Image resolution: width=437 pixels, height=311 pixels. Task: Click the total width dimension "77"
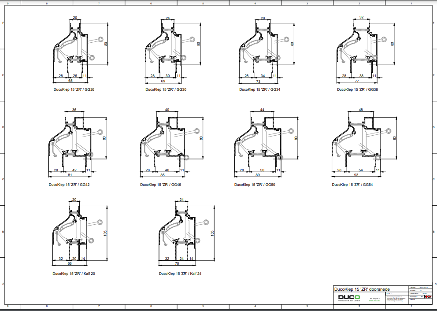[357, 81]
